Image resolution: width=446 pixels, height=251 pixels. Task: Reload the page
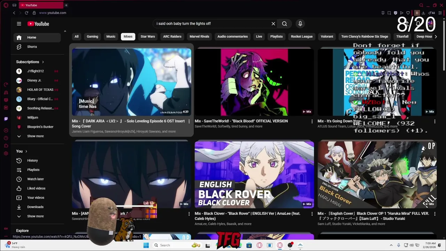[26, 13]
